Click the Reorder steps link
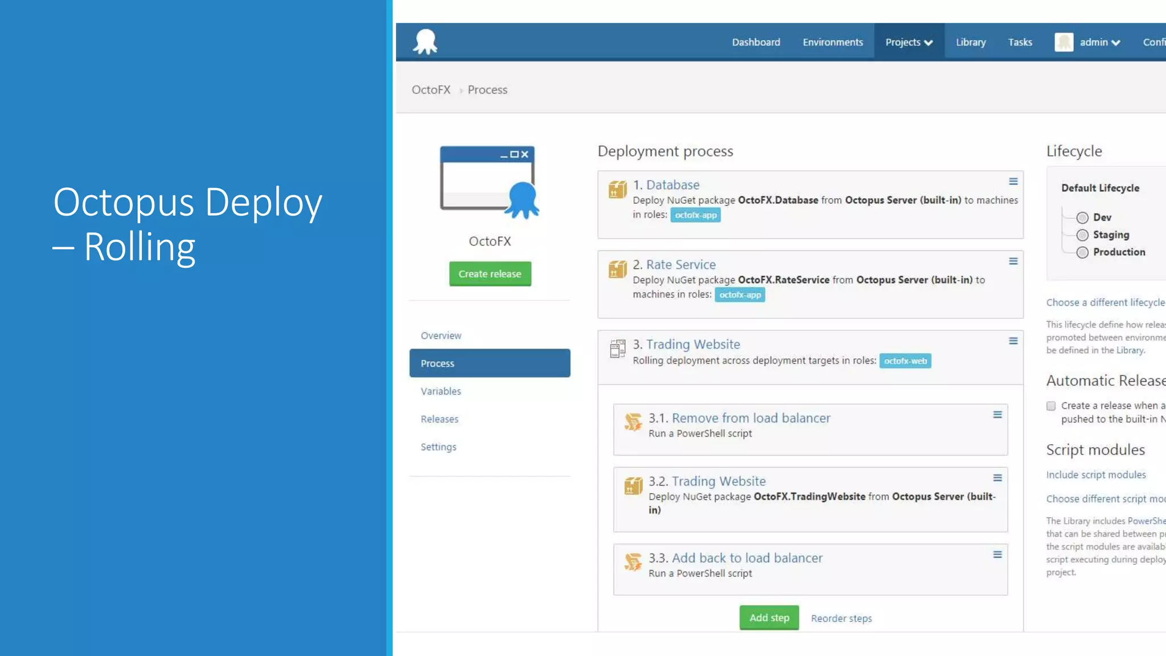 [x=841, y=618]
